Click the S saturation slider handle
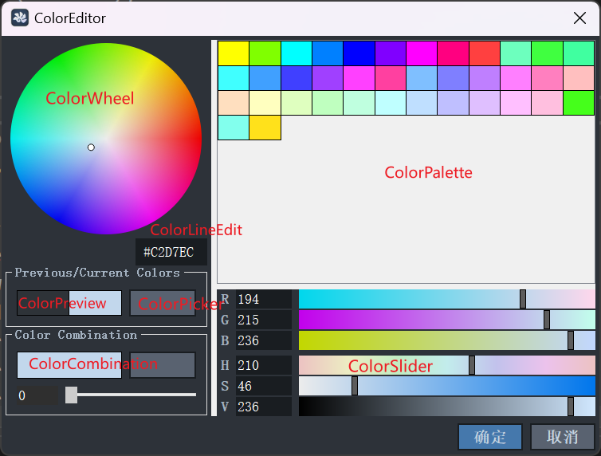The width and height of the screenshot is (601, 456). [355, 386]
